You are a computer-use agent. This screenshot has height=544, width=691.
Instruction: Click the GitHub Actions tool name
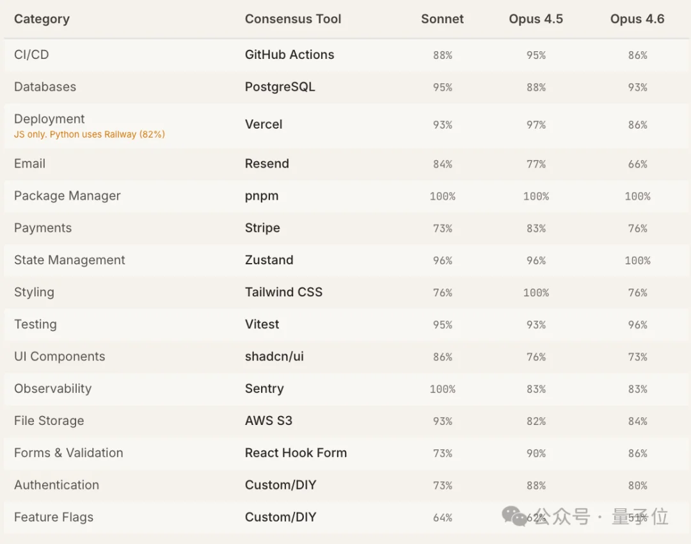pyautogui.click(x=289, y=55)
